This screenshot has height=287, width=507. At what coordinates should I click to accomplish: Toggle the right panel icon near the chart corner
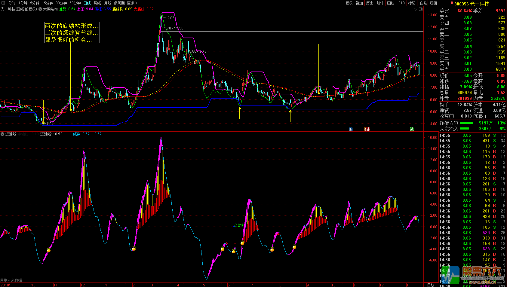[x=421, y=9]
